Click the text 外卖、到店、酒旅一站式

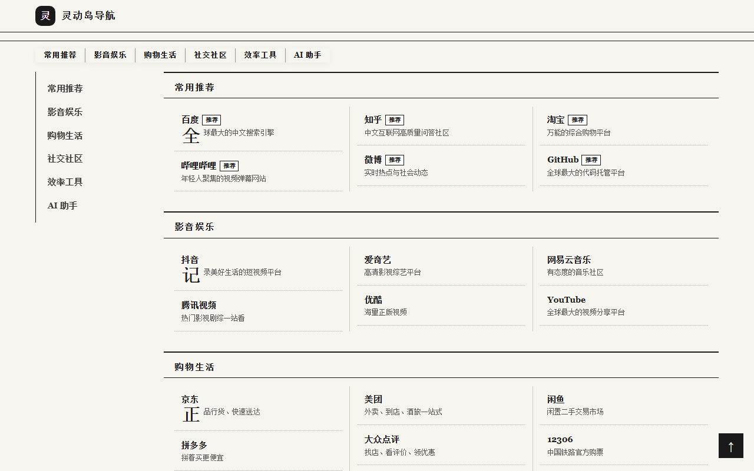pyautogui.click(x=404, y=412)
